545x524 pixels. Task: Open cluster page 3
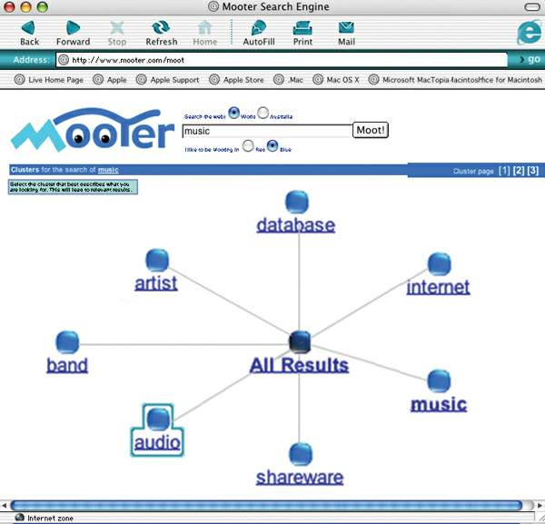[x=533, y=170]
